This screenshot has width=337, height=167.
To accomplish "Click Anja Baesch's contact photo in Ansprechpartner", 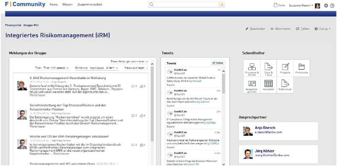I will [x=248, y=131].
